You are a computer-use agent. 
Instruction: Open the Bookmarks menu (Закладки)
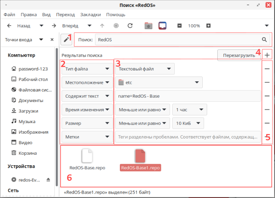tap(91, 15)
